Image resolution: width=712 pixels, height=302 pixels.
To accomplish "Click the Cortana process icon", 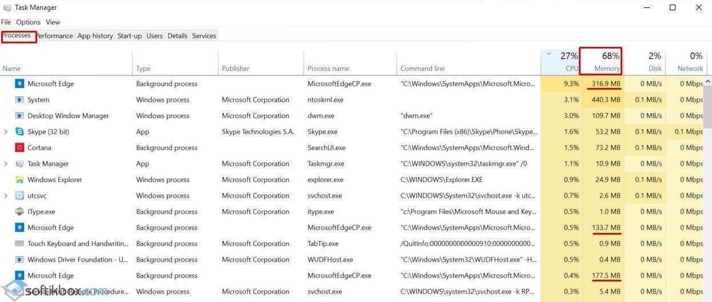I will (19, 148).
